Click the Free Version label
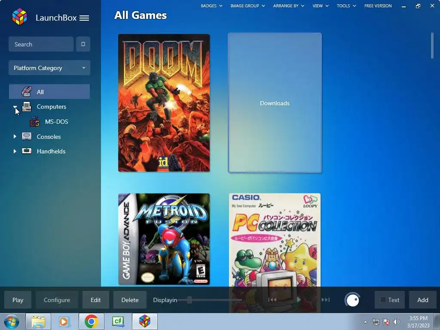 pyautogui.click(x=378, y=6)
